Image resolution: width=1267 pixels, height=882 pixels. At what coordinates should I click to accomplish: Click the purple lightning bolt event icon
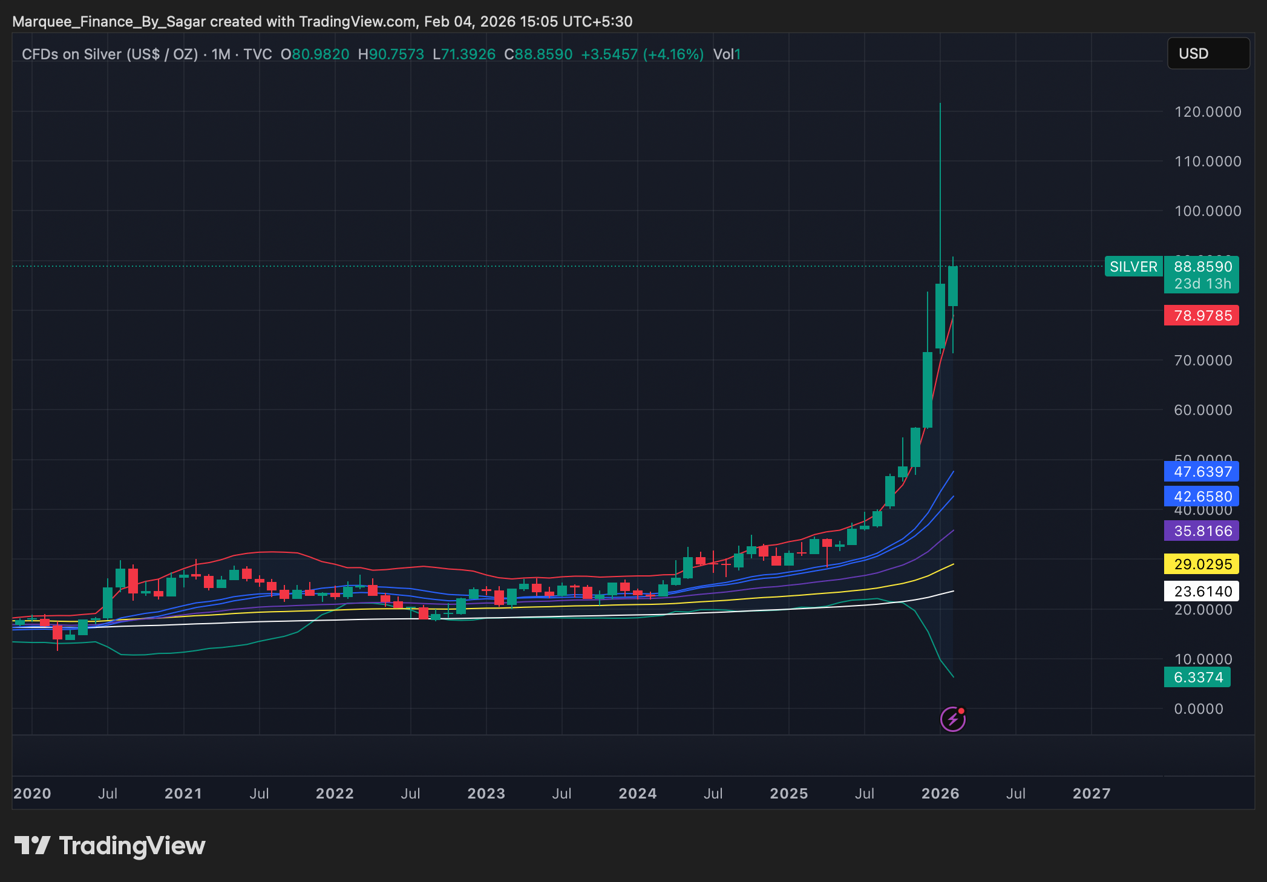(x=952, y=719)
